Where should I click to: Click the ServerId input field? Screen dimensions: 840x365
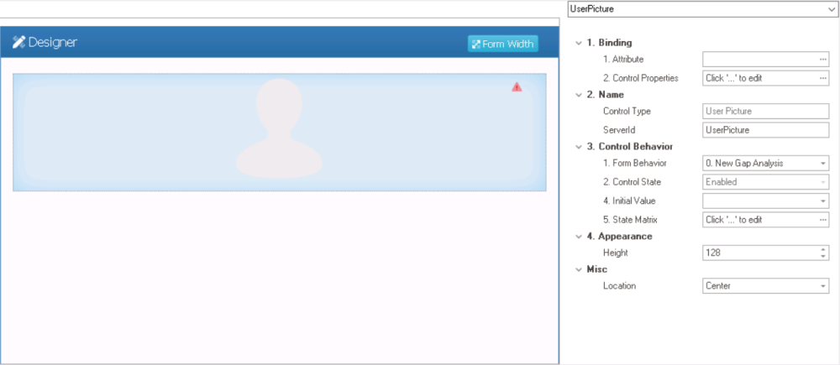click(765, 130)
